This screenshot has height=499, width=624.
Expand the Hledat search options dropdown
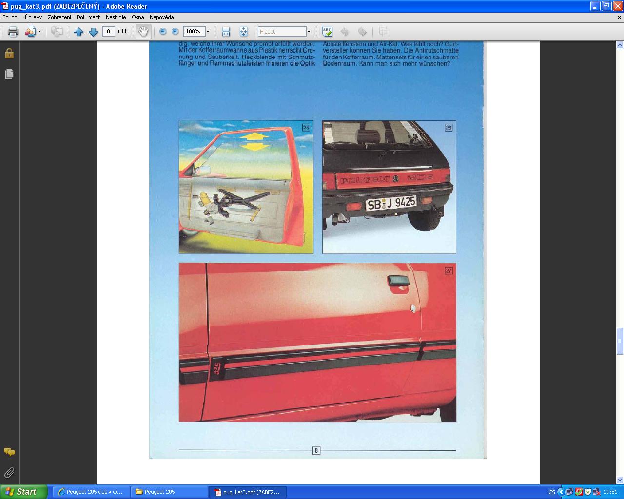(x=309, y=32)
